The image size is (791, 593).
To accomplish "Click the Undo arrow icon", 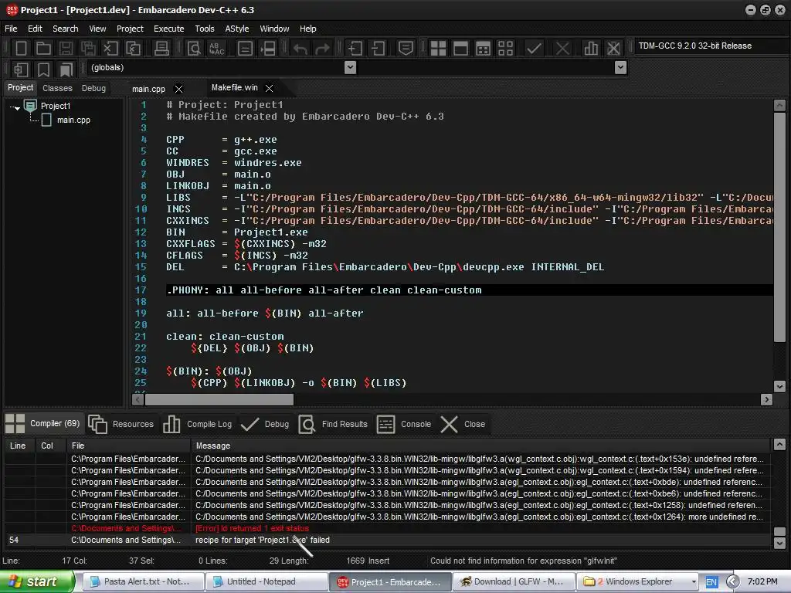I will click(300, 49).
